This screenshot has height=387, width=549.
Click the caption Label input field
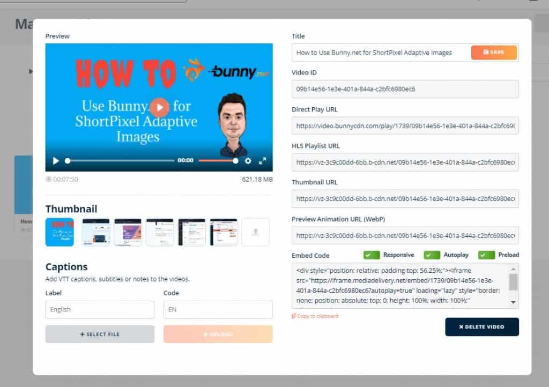100,309
